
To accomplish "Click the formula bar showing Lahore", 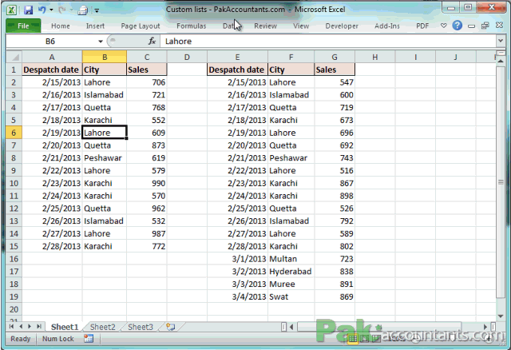I will click(328, 41).
